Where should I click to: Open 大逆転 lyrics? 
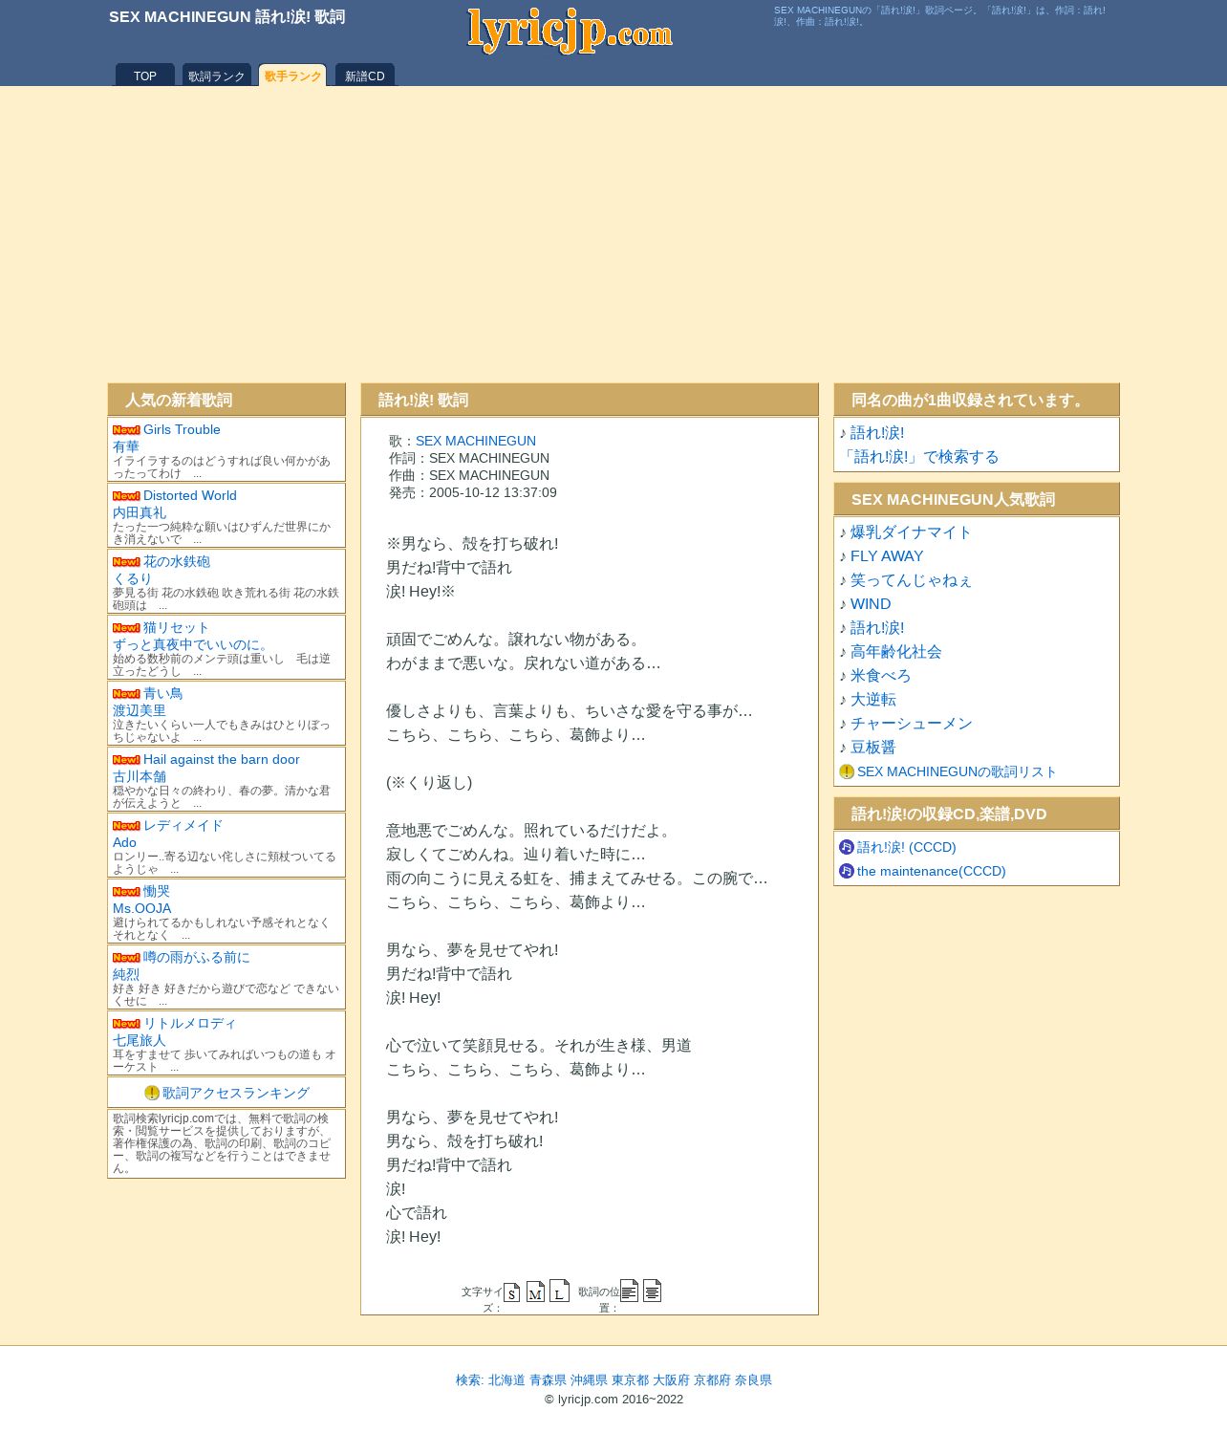[x=873, y=700]
